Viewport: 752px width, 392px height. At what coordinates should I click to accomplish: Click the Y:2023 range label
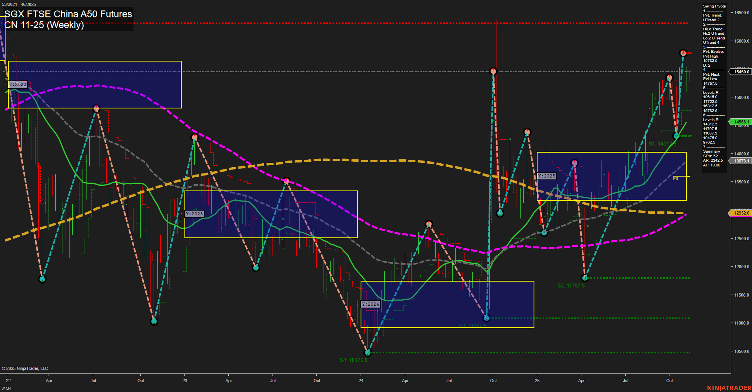195,213
